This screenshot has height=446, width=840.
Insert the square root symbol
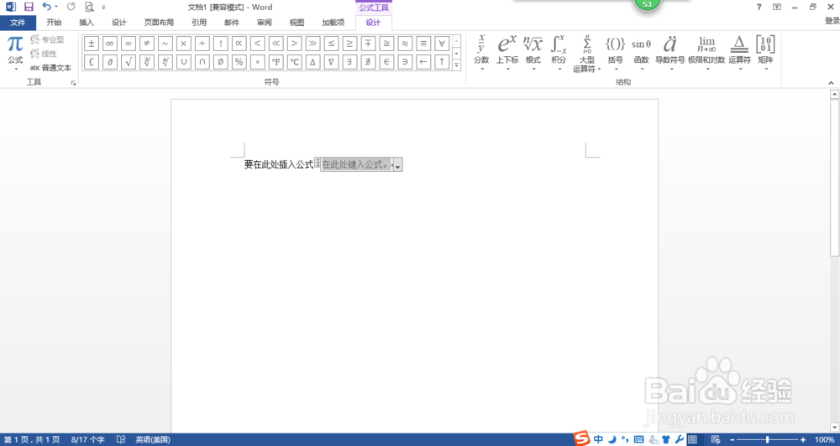[x=129, y=62]
